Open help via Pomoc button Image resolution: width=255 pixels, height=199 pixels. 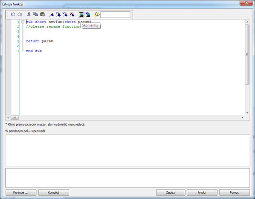coord(234,192)
